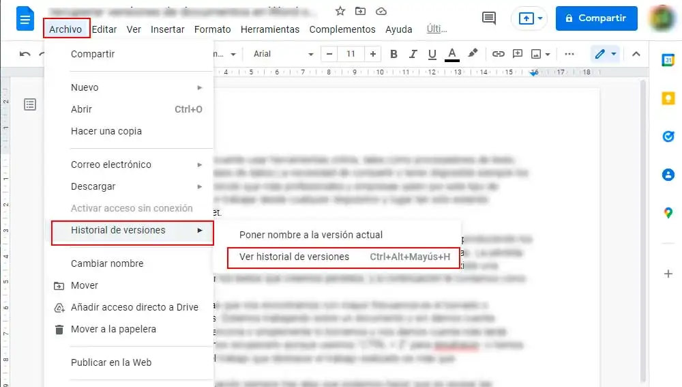
Task: Hide the menus with the up chevron
Action: (636, 54)
